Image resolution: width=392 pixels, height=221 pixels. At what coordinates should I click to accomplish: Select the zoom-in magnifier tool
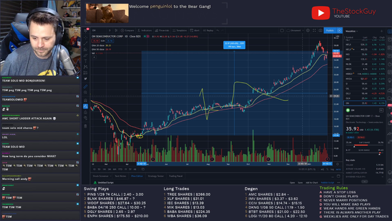[86, 93]
